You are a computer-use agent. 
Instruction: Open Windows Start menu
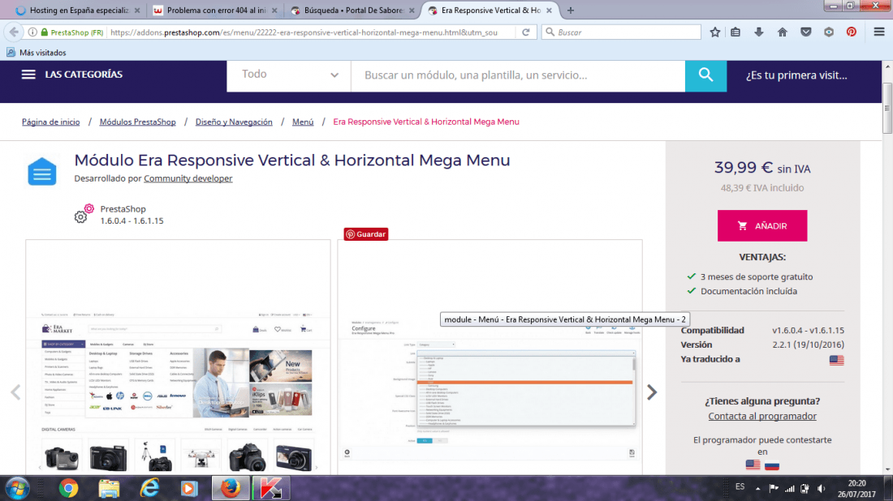(x=18, y=489)
